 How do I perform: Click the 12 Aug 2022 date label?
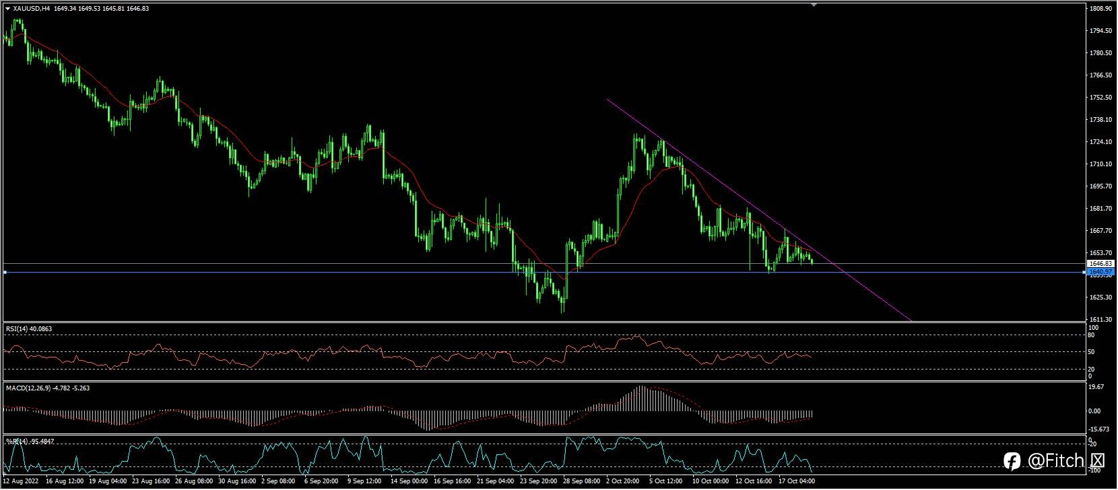(22, 482)
